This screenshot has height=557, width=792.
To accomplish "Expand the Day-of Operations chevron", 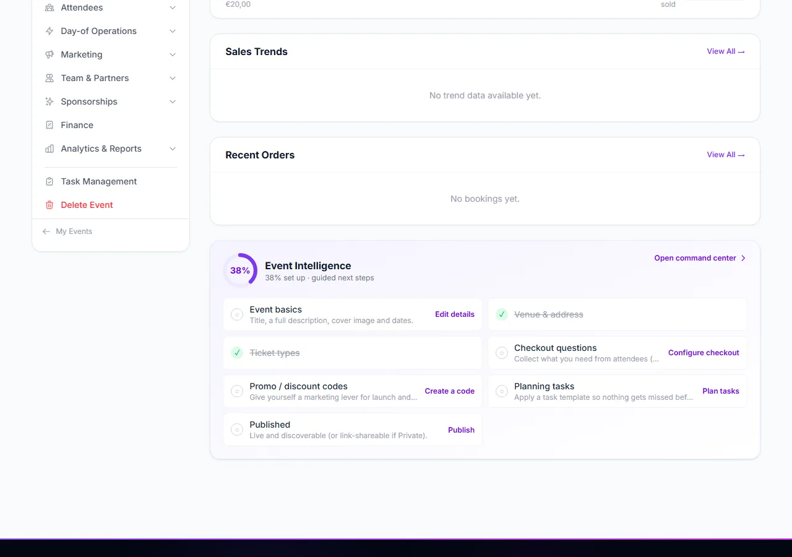I will [x=173, y=31].
